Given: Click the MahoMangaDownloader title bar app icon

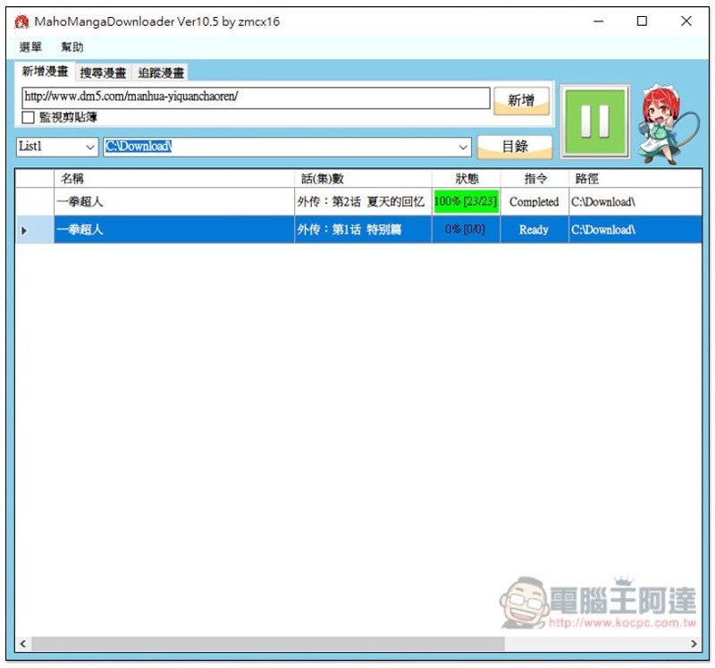Looking at the screenshot, I should click(21, 21).
